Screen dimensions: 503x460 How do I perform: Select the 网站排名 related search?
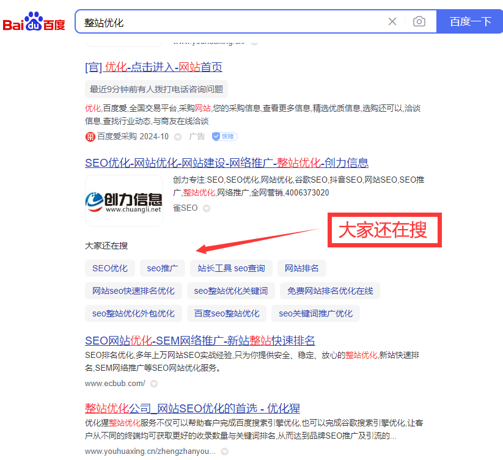(301, 268)
